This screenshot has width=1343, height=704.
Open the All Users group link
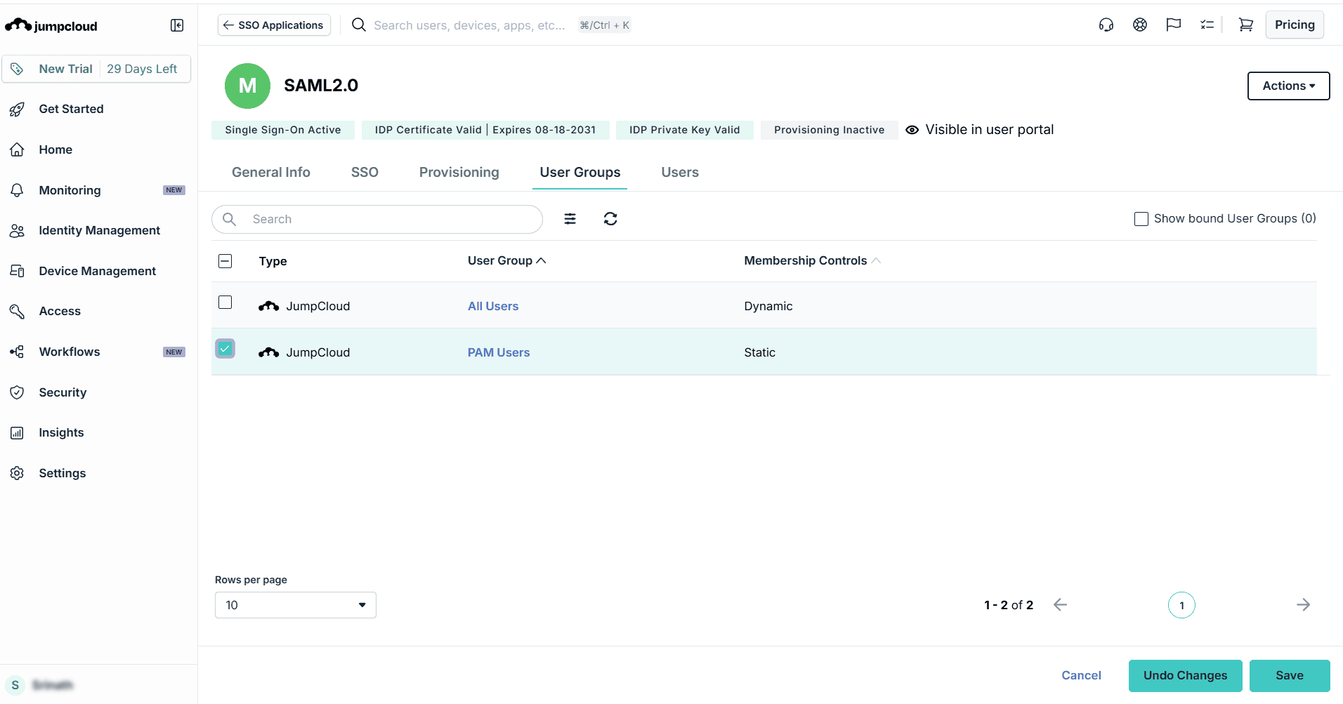[x=493, y=306]
